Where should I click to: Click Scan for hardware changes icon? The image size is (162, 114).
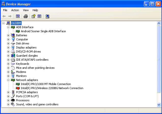[x=47, y=16]
